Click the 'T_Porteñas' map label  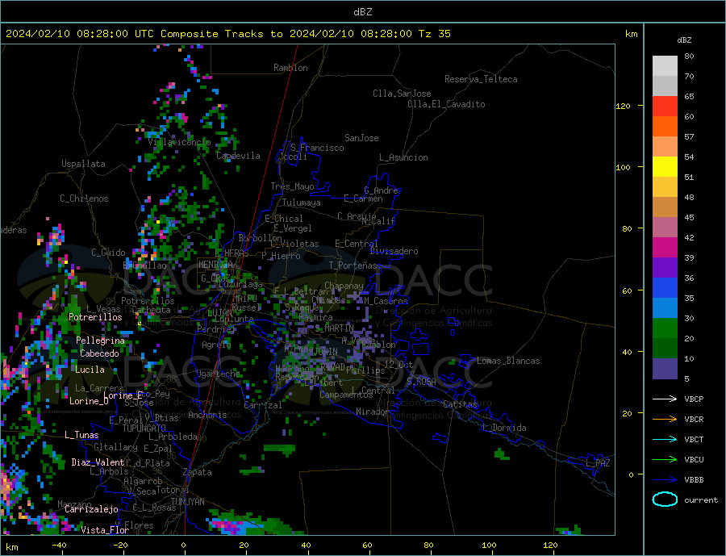click(353, 266)
